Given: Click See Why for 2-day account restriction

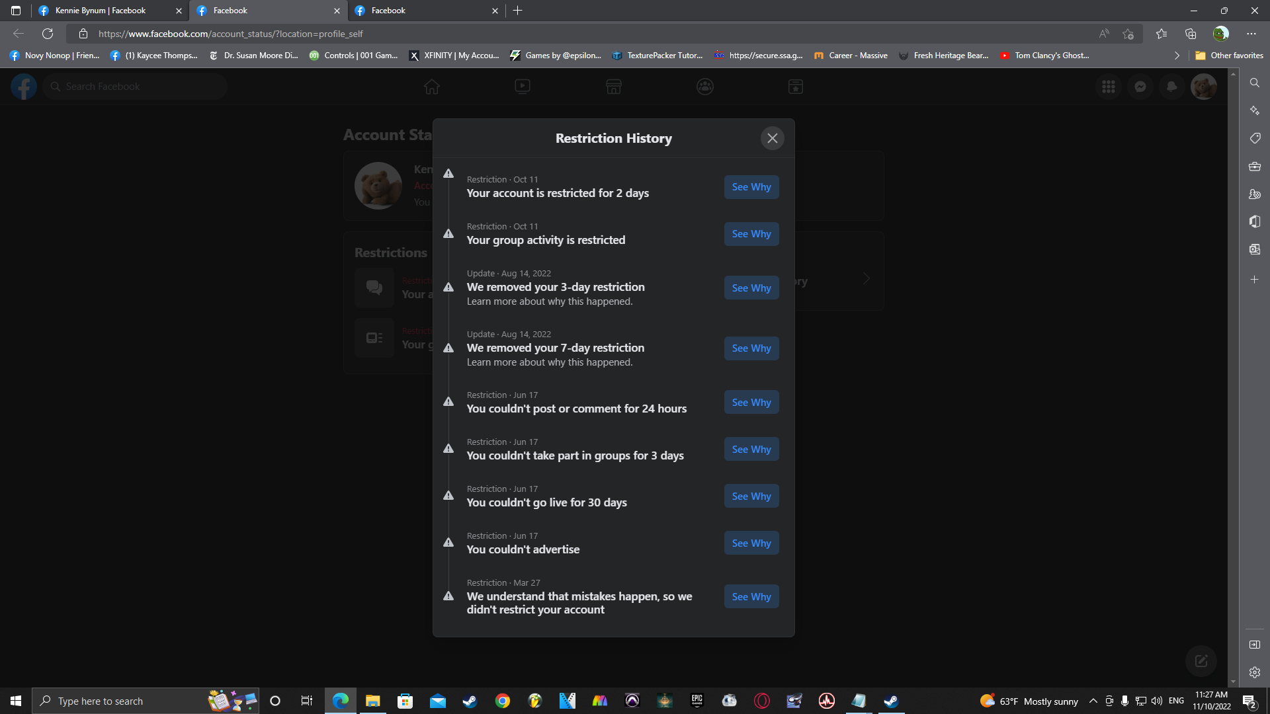Looking at the screenshot, I should [x=751, y=187].
